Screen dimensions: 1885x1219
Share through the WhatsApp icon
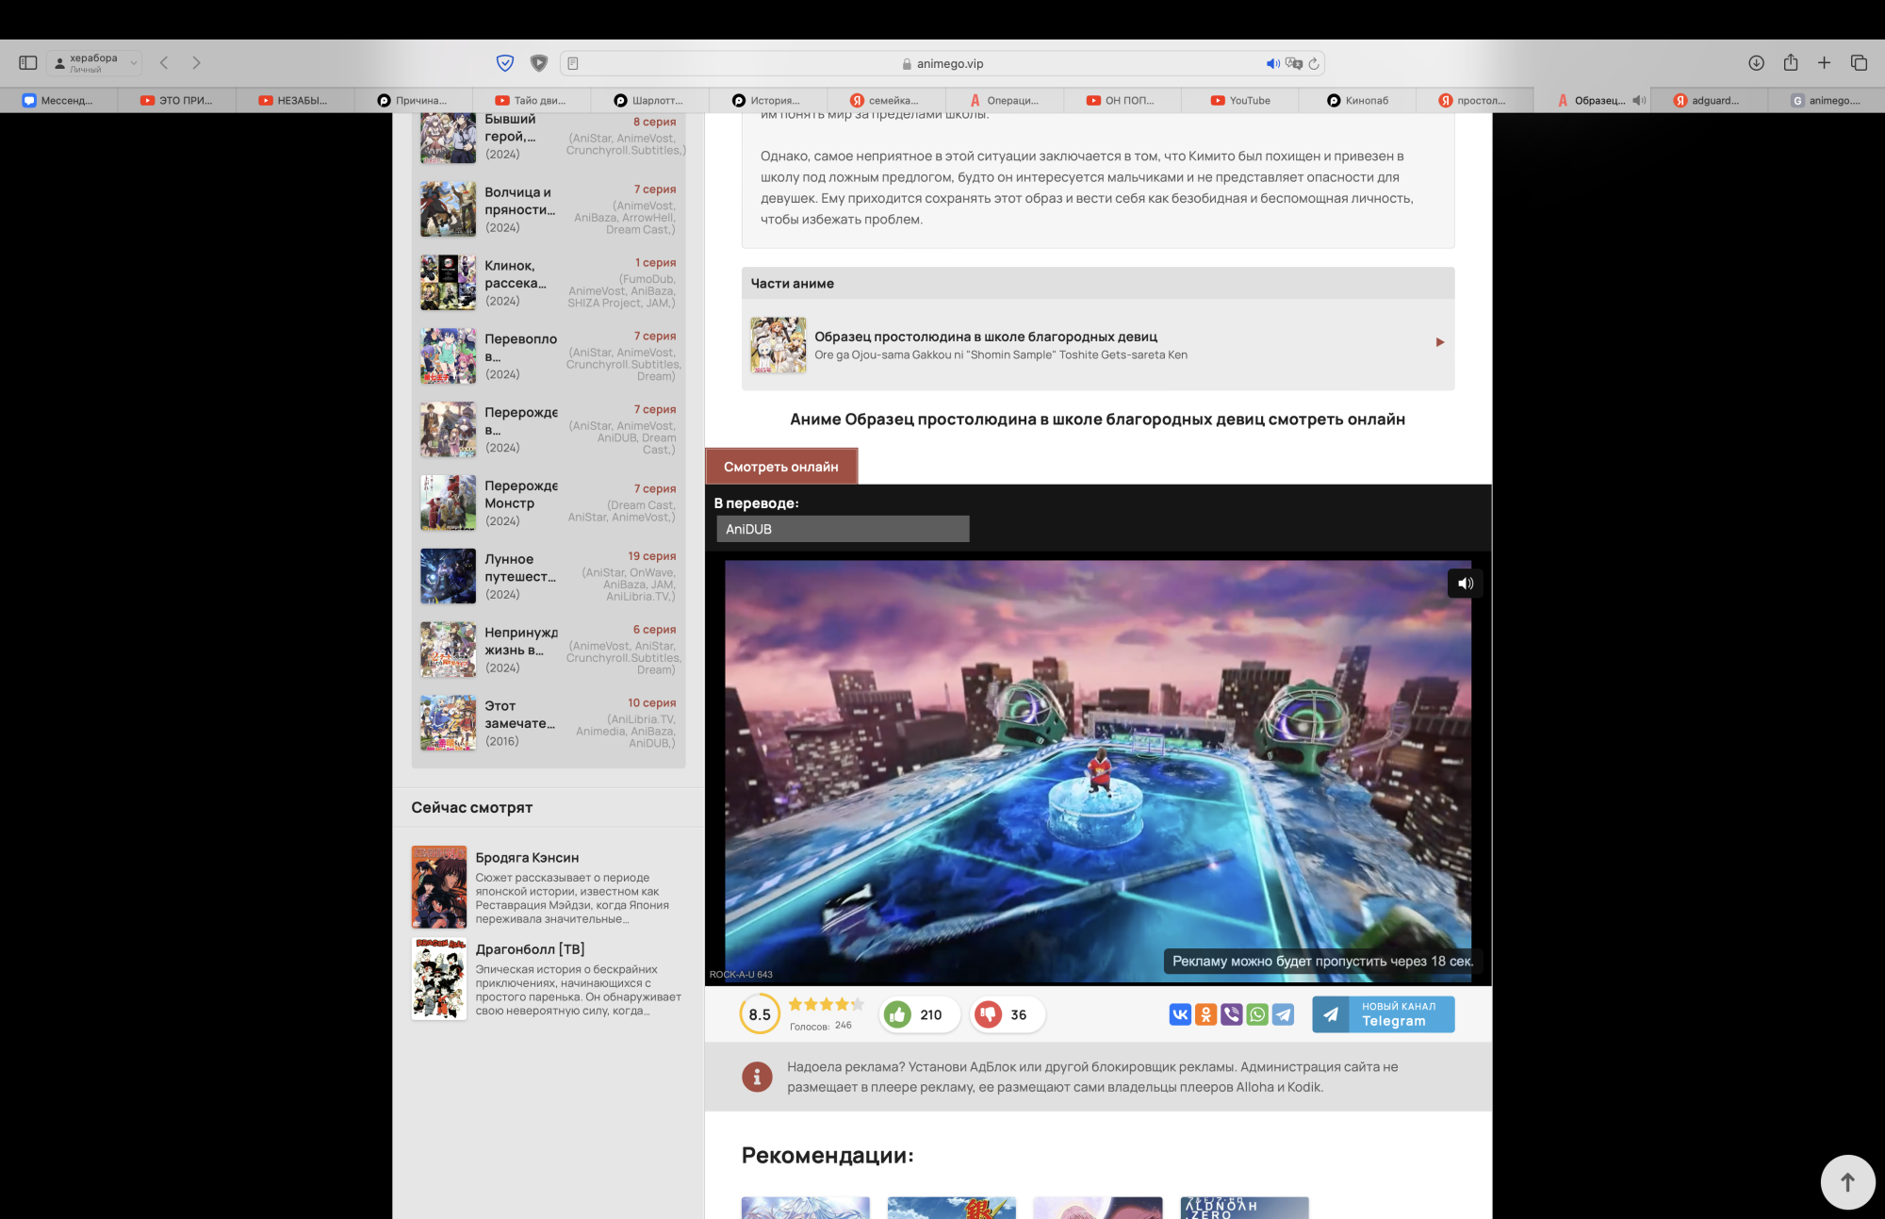tap(1256, 1013)
